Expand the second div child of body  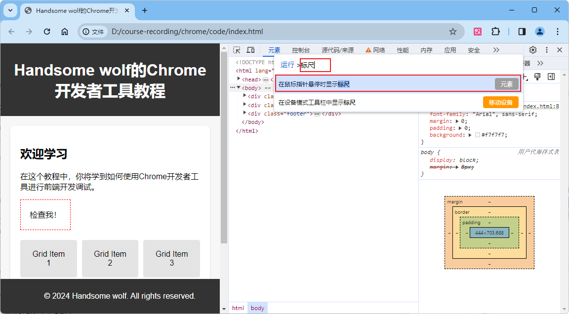pyautogui.click(x=244, y=105)
